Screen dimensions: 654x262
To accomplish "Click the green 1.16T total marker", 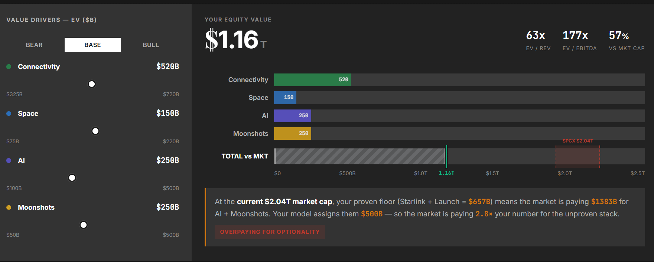I will click(446, 156).
